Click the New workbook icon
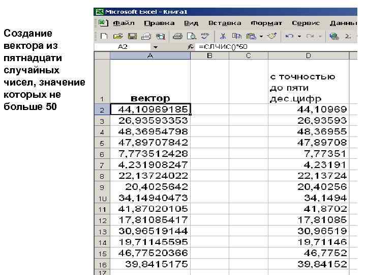Image resolution: width=366 pixels, height=275 pixels. [x=104, y=36]
